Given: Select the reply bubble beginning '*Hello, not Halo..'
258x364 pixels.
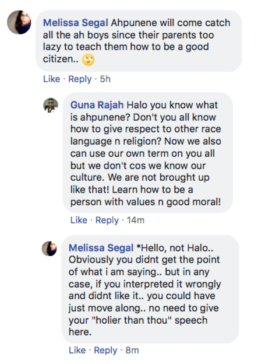Looking at the screenshot, I should [x=150, y=289].
